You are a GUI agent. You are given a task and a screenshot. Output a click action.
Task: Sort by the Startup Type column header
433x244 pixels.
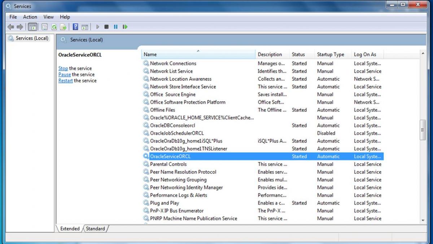330,55
